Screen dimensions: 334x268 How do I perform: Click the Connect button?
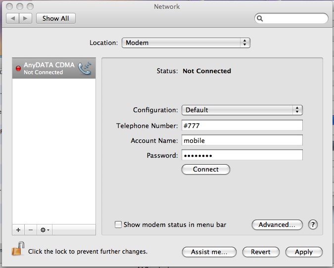pyautogui.click(x=205, y=169)
